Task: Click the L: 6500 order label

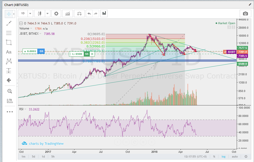Action: 77,54
